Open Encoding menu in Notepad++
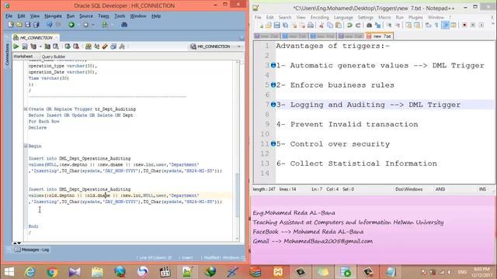 click(x=319, y=17)
